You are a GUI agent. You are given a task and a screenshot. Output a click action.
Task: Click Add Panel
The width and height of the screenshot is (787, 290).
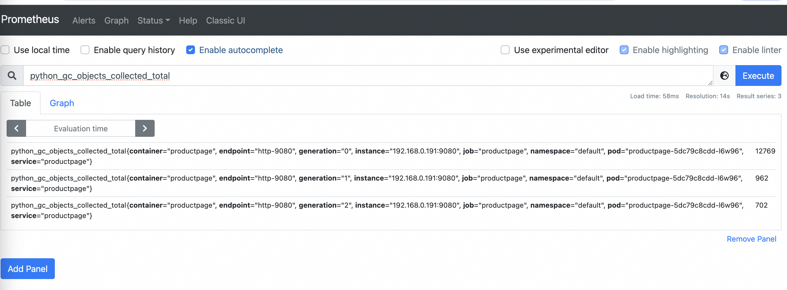27,269
